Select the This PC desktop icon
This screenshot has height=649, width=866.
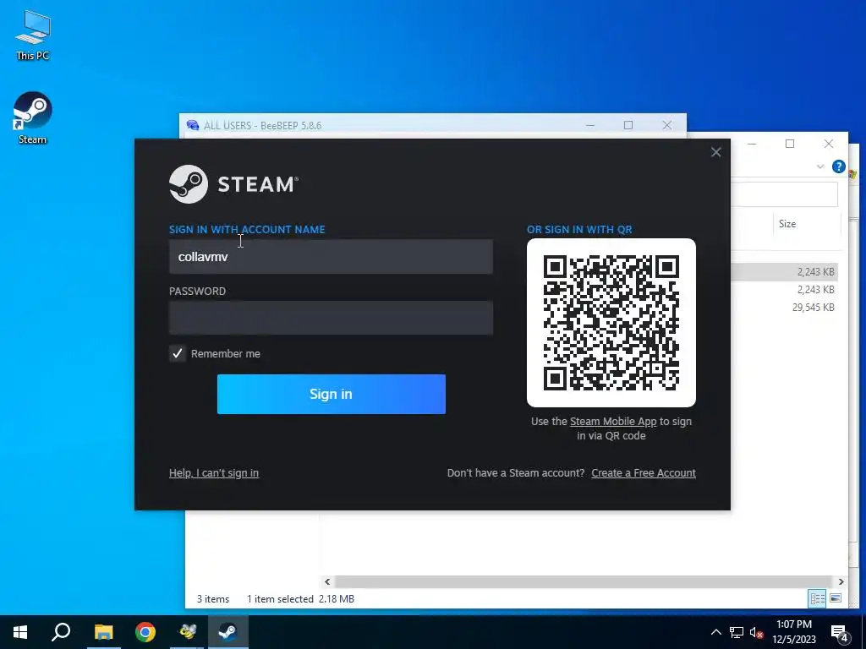tap(33, 35)
